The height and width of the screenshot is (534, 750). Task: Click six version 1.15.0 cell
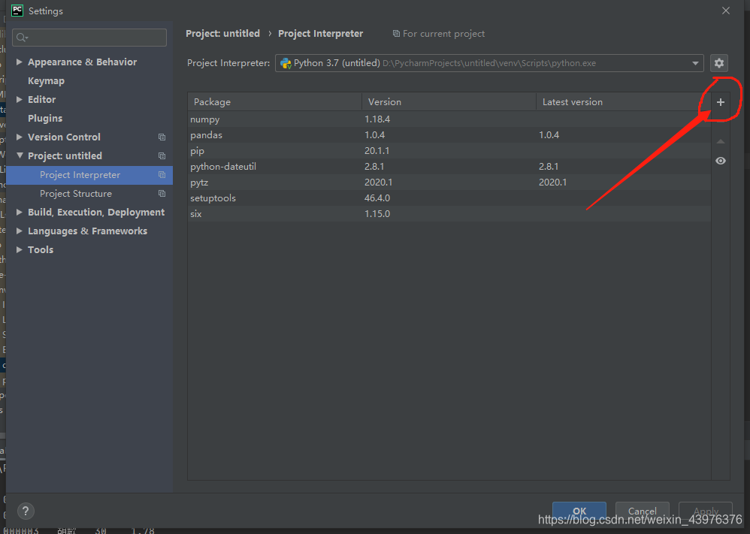coord(377,214)
